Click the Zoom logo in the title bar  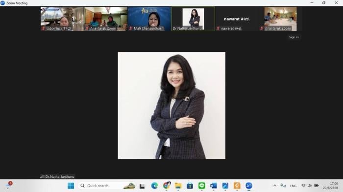pos(2,3)
